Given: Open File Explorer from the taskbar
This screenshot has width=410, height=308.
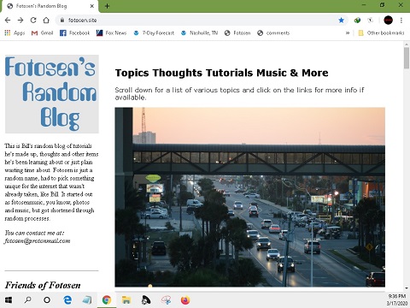Looking at the screenshot, I should tap(126, 300).
